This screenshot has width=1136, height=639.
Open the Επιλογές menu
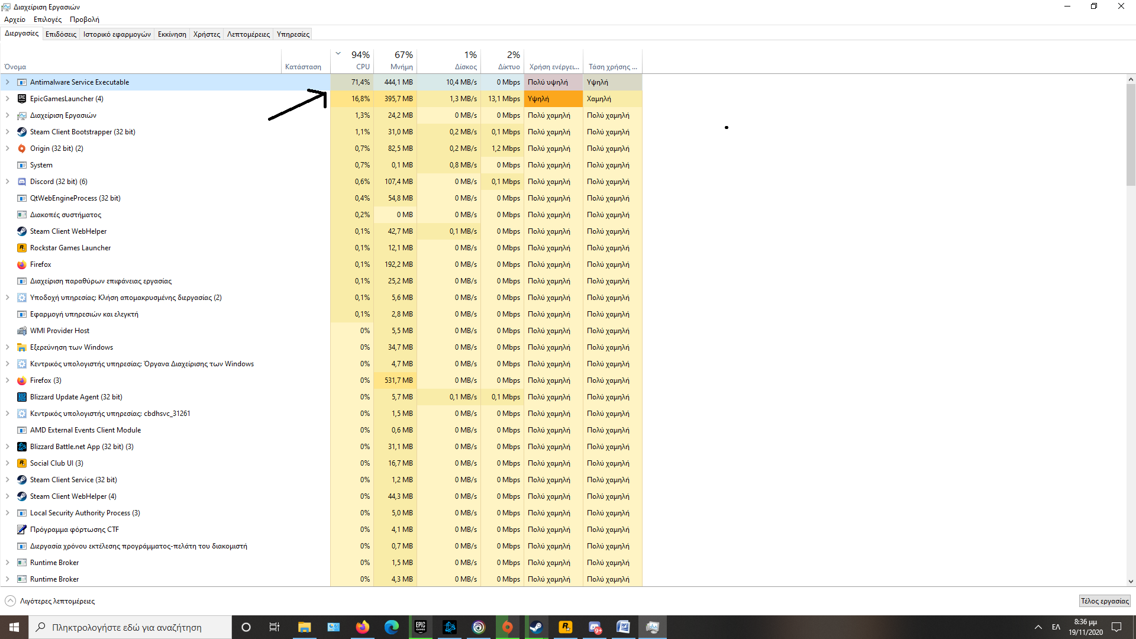click(47, 20)
